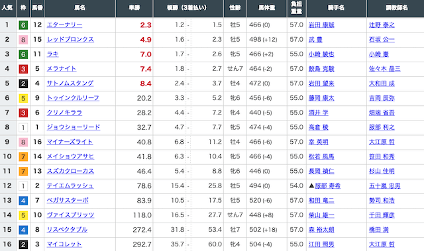424x251 pixels.
Task: Open horse link メラナイト
Action: (x=62, y=69)
